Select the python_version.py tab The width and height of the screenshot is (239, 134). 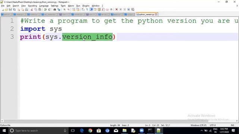(x=147, y=15)
